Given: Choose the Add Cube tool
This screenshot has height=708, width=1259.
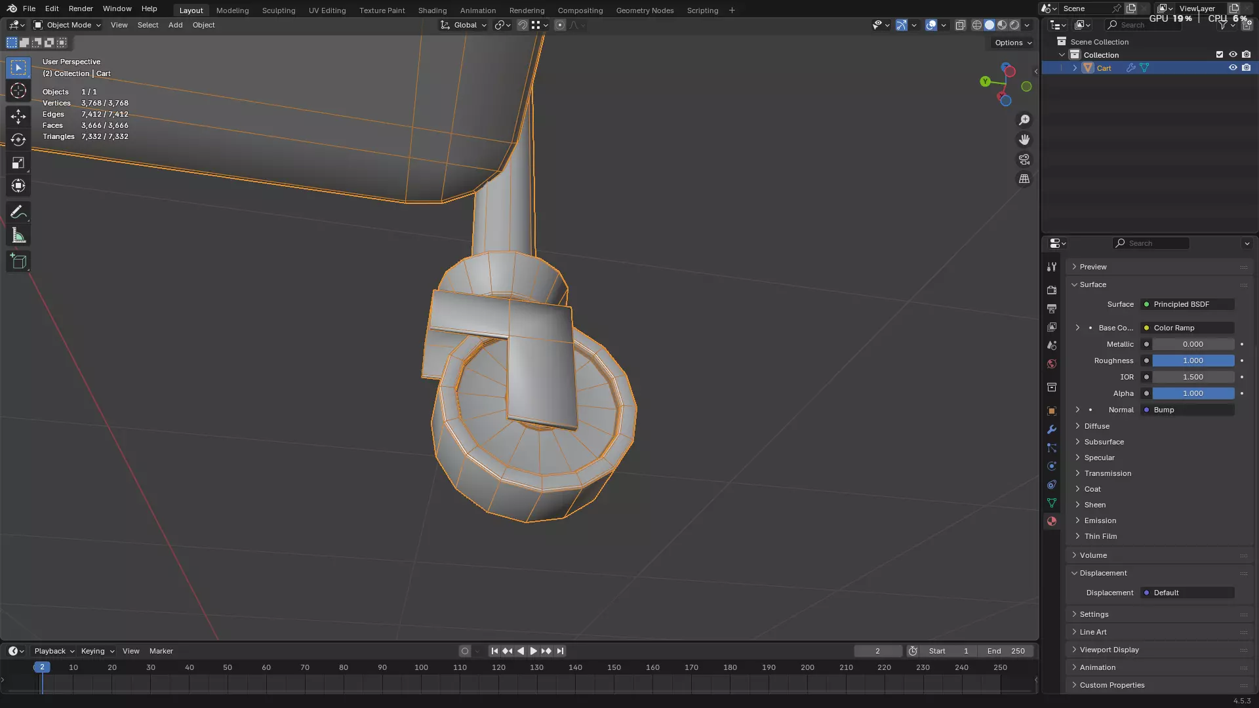Looking at the screenshot, I should [18, 262].
